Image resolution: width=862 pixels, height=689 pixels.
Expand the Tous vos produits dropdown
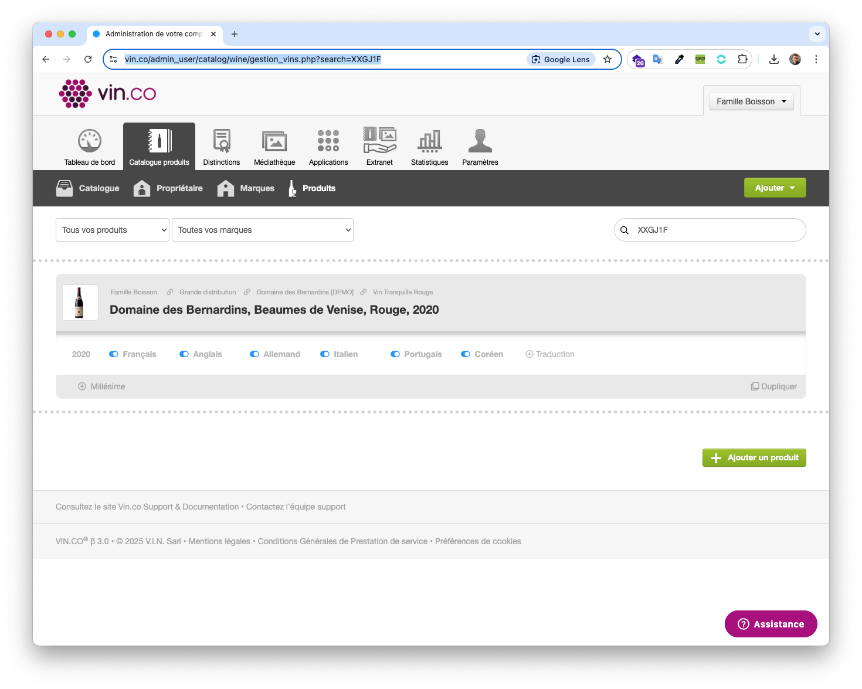click(113, 230)
